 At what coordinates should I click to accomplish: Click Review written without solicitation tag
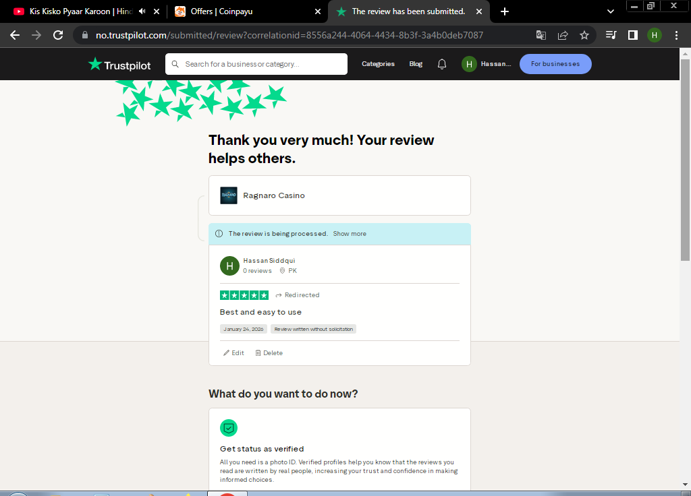313,329
